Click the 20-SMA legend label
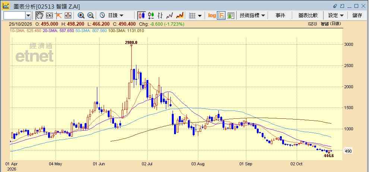 [x=59, y=31]
